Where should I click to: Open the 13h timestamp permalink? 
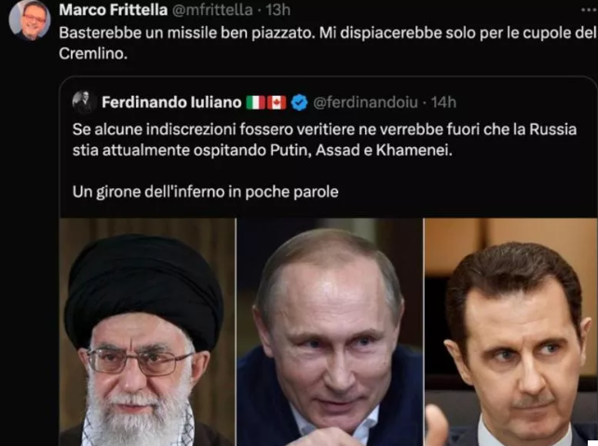coord(278,10)
